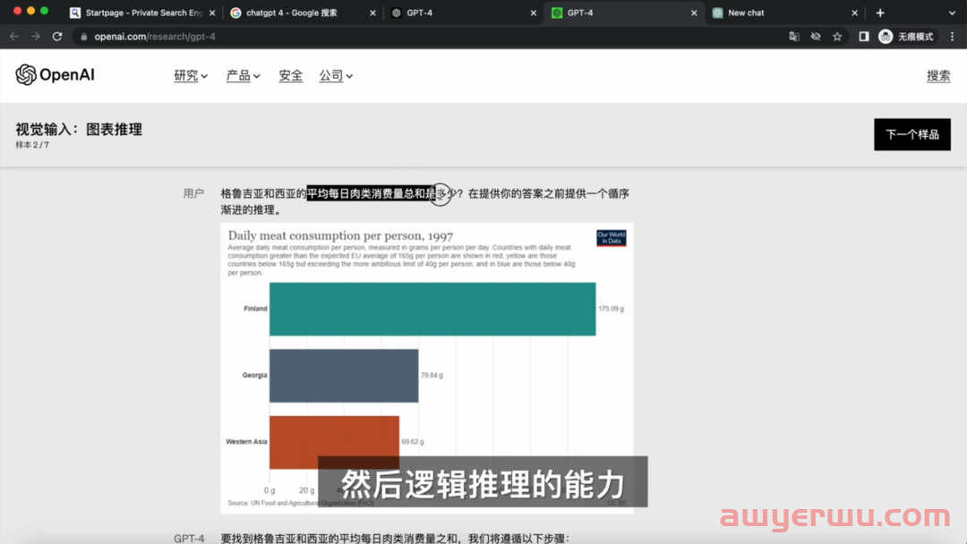Open the Chrome three-dot menu

(952, 37)
